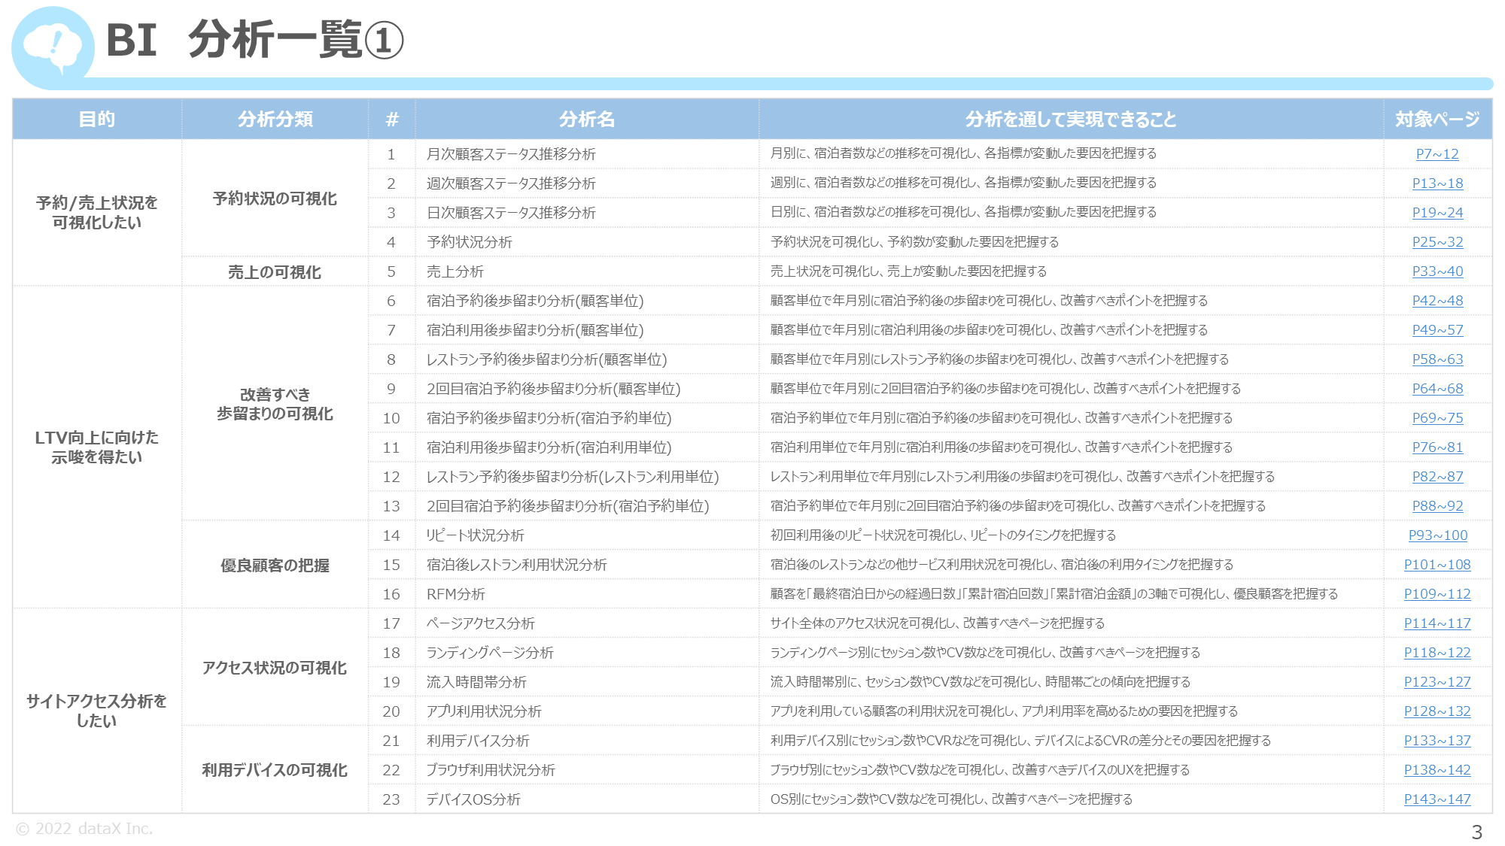Open the page link P138~142
The width and height of the screenshot is (1505, 846).
click(x=1437, y=770)
